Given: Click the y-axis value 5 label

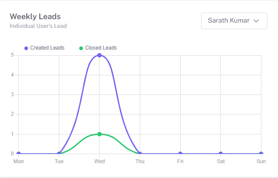Looking at the screenshot, I should (12, 55).
